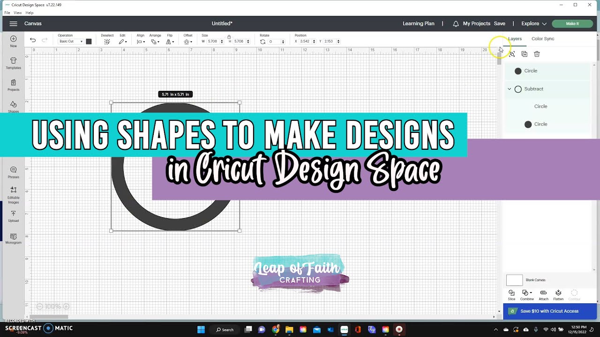Open My Projects
600x337 pixels.
click(x=476, y=24)
